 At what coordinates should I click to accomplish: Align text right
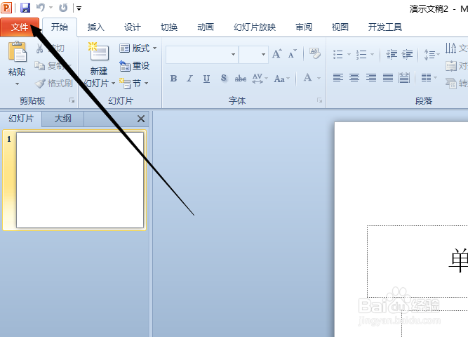click(x=371, y=78)
